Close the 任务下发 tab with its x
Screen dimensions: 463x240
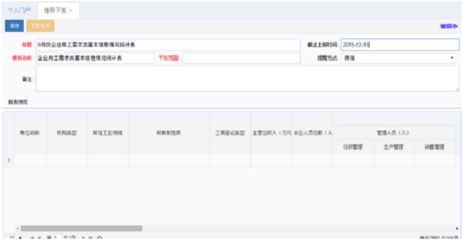(71, 11)
